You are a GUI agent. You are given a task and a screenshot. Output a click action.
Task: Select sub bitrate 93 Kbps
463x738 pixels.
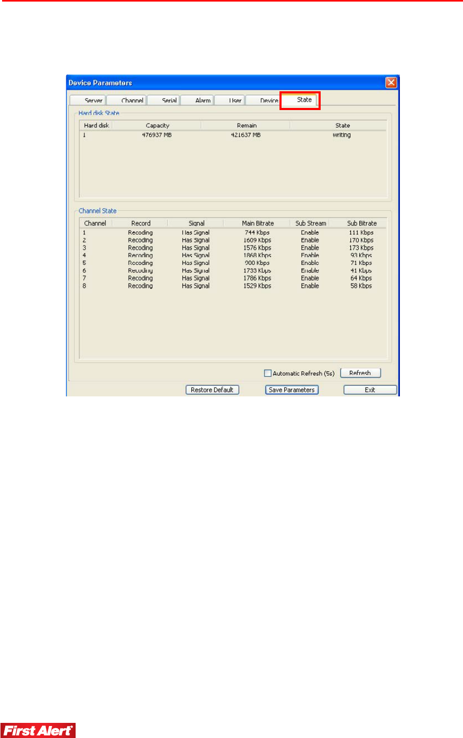point(361,256)
